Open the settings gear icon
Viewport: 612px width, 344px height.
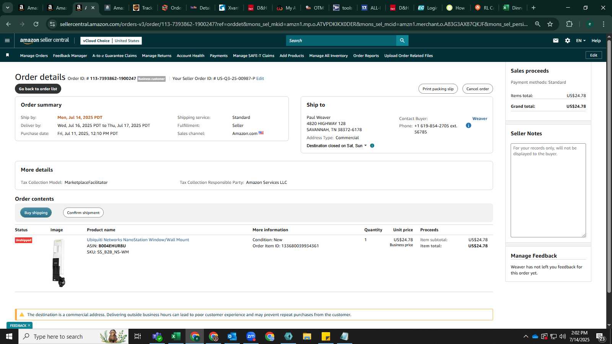(x=568, y=41)
